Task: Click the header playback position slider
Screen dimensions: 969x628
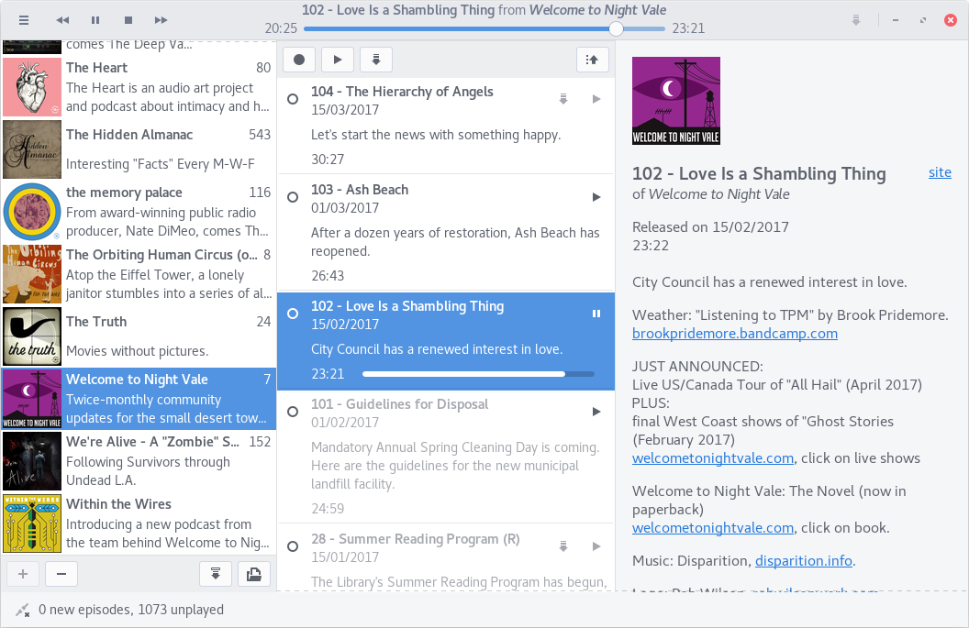Action: tap(484, 28)
